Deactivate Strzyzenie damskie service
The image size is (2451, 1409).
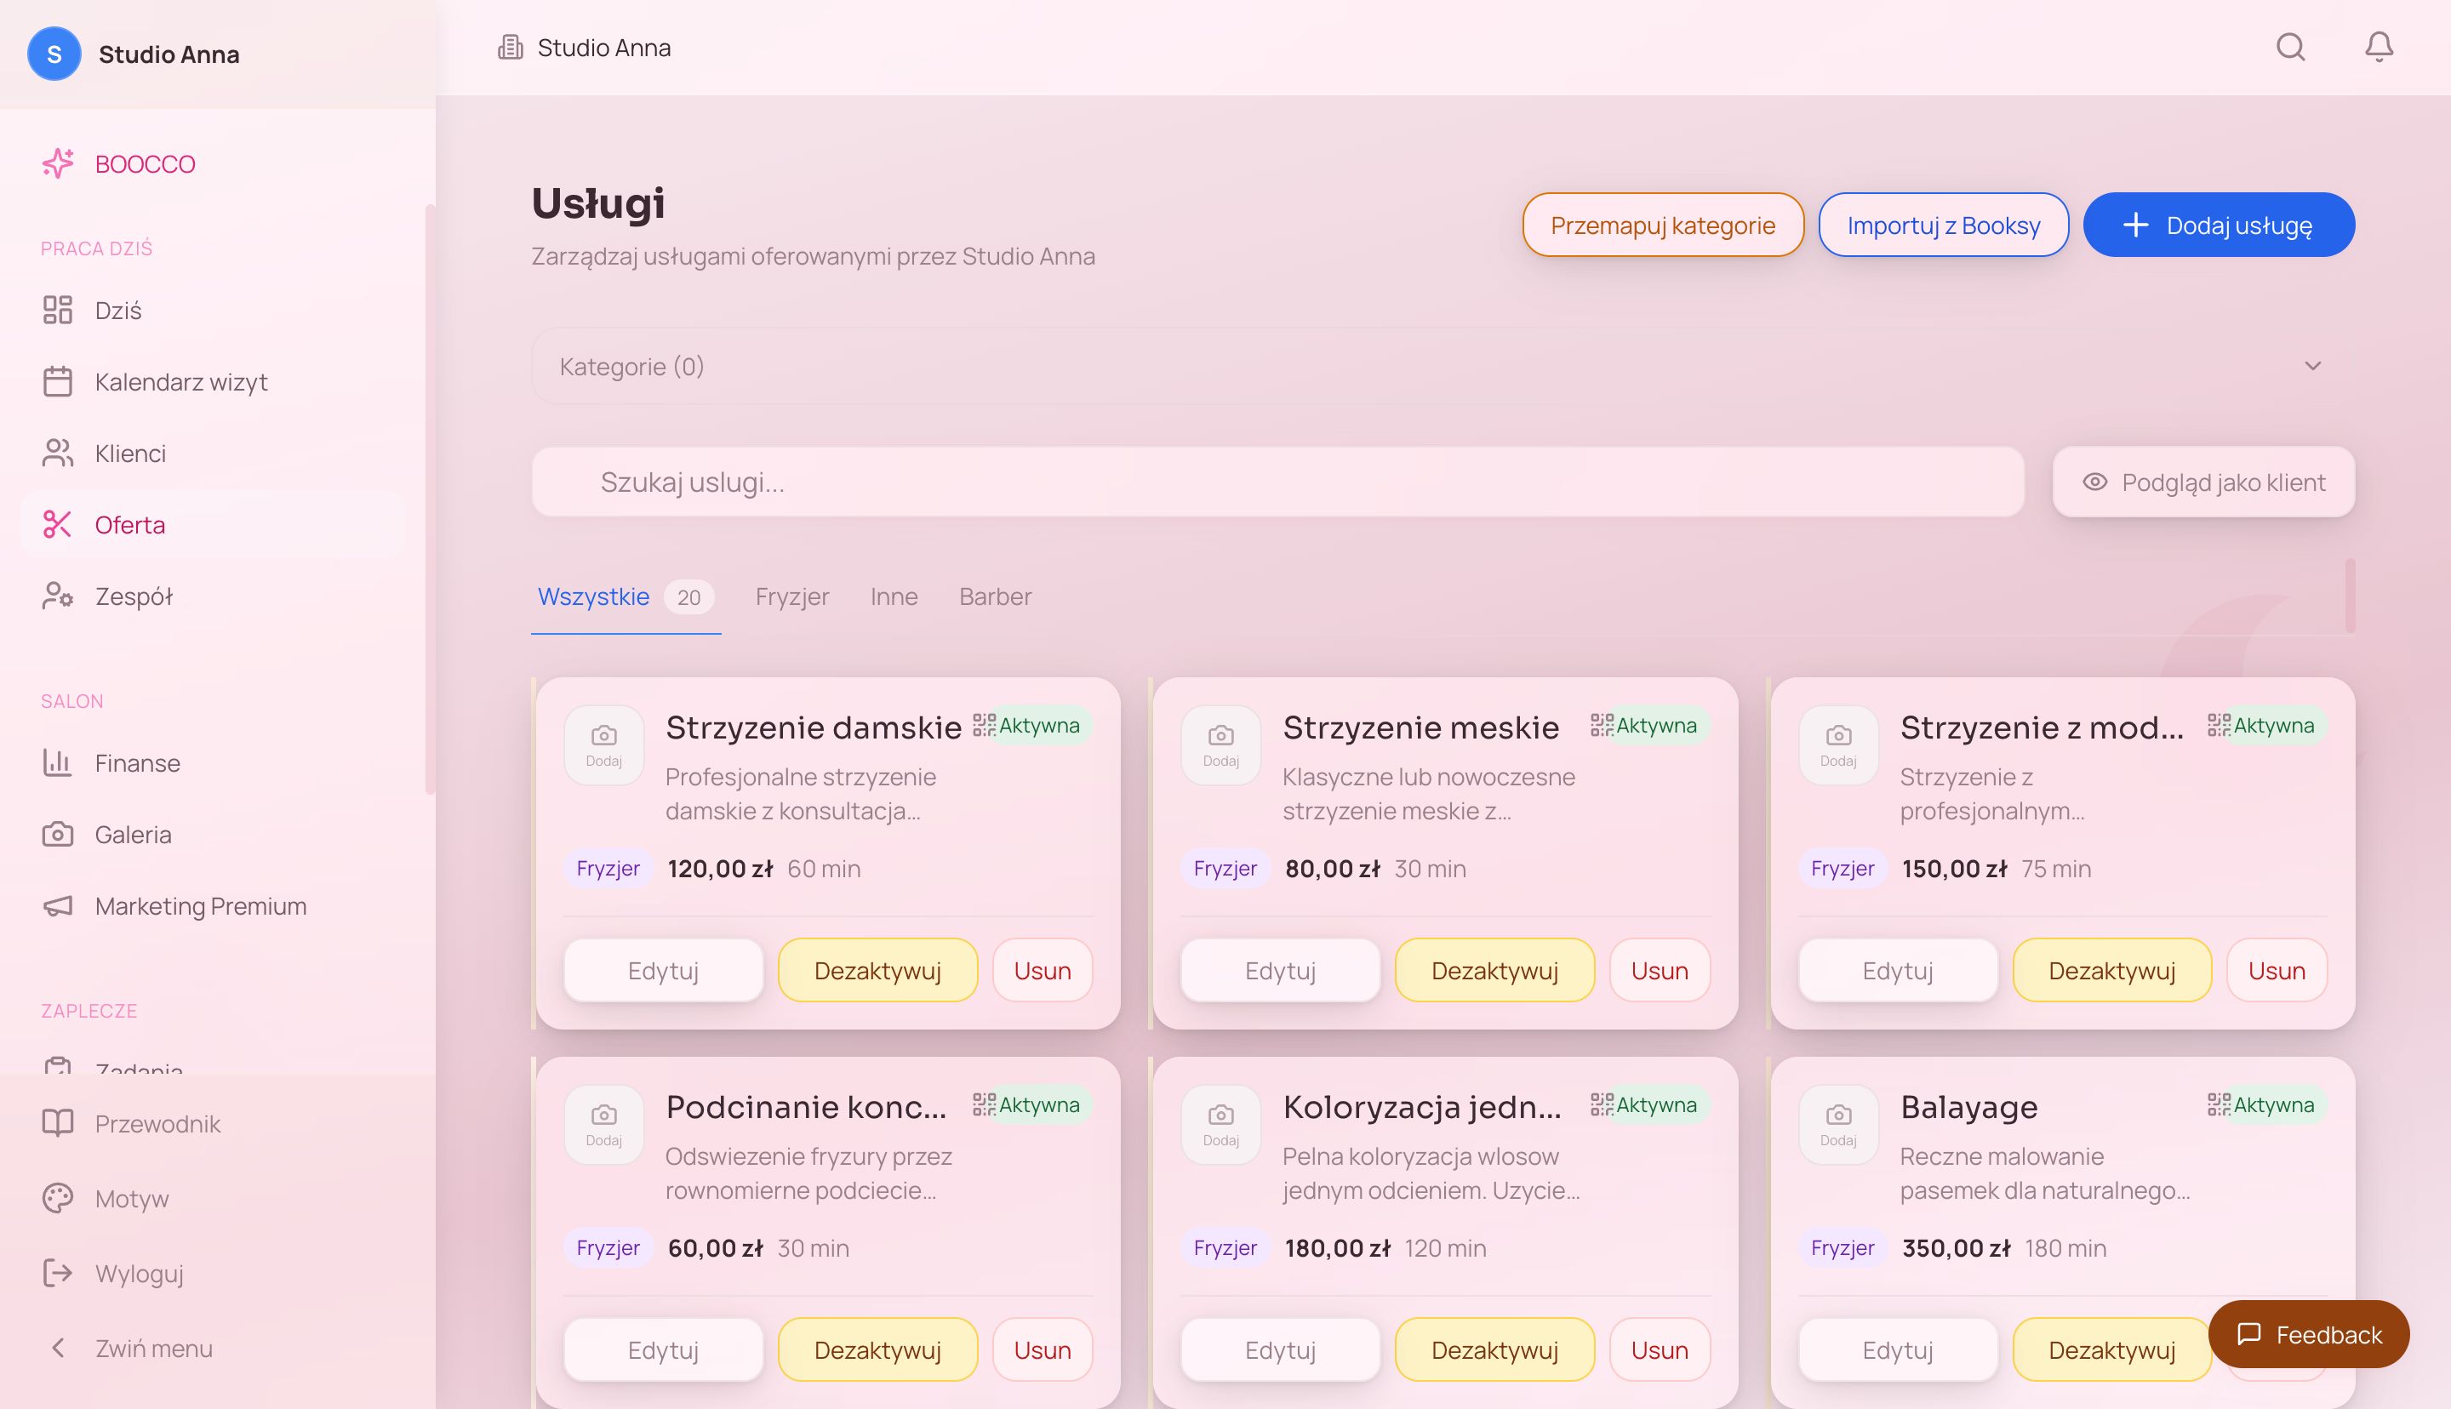coord(877,970)
